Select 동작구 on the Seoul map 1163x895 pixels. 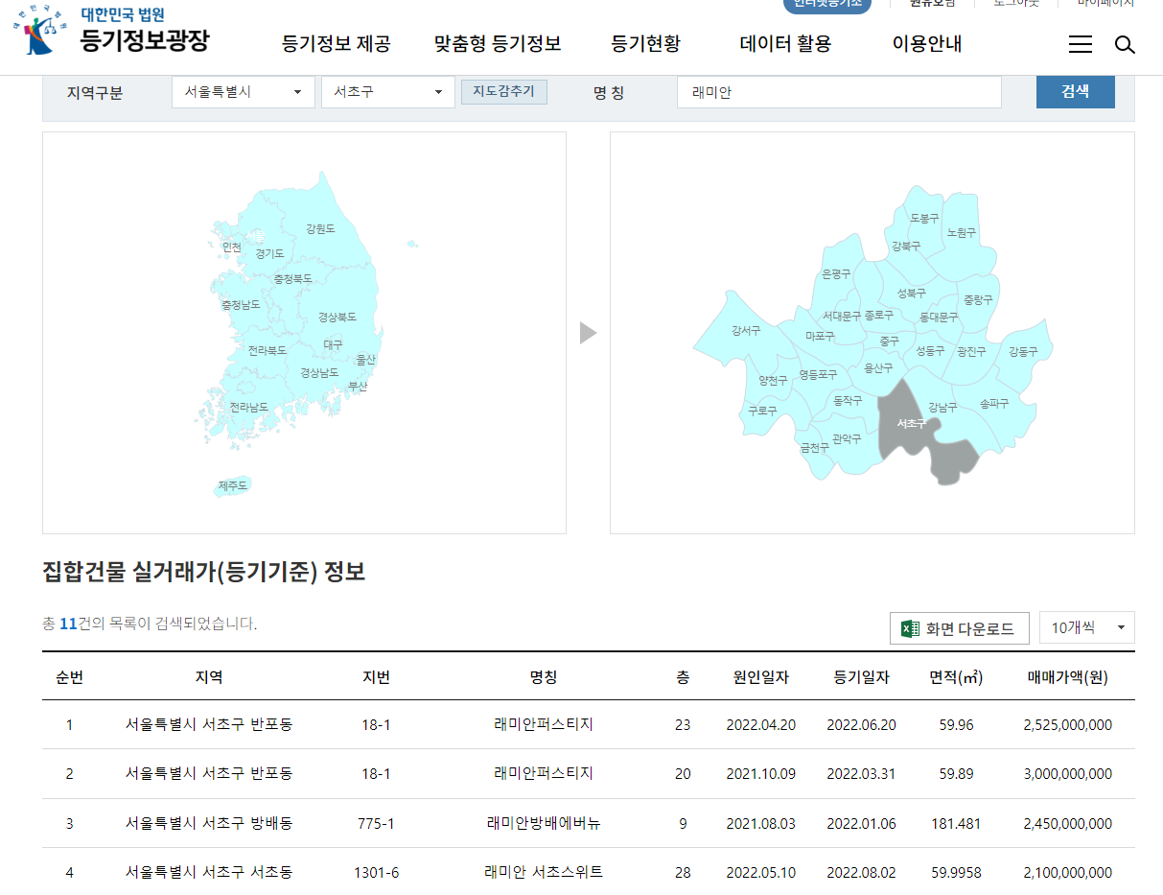click(848, 400)
